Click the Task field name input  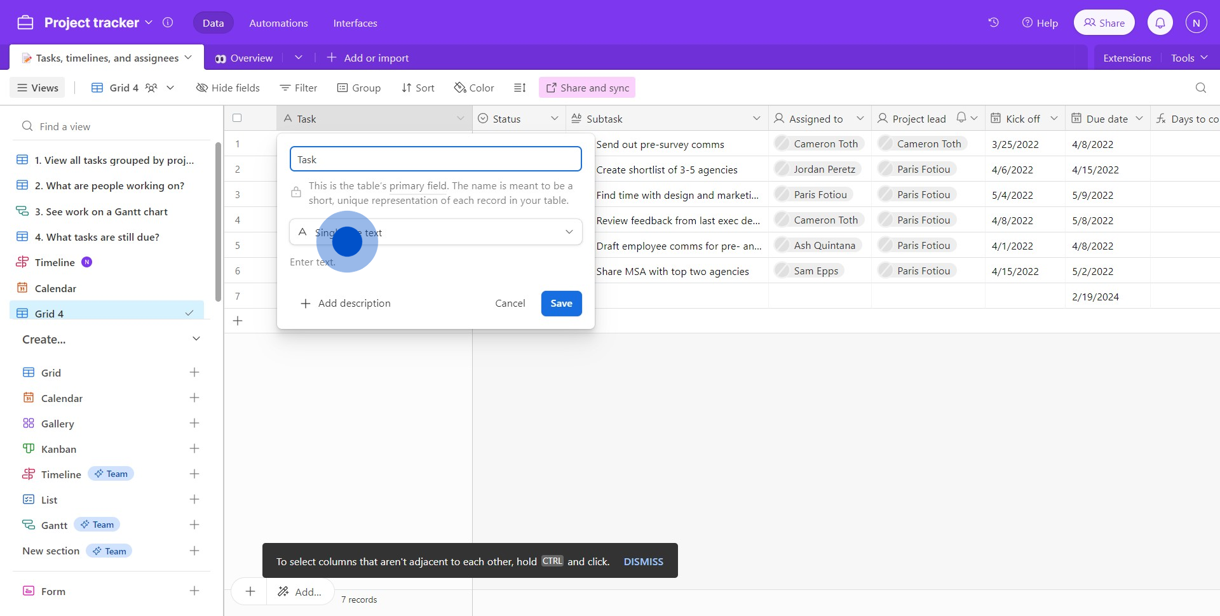(x=435, y=159)
